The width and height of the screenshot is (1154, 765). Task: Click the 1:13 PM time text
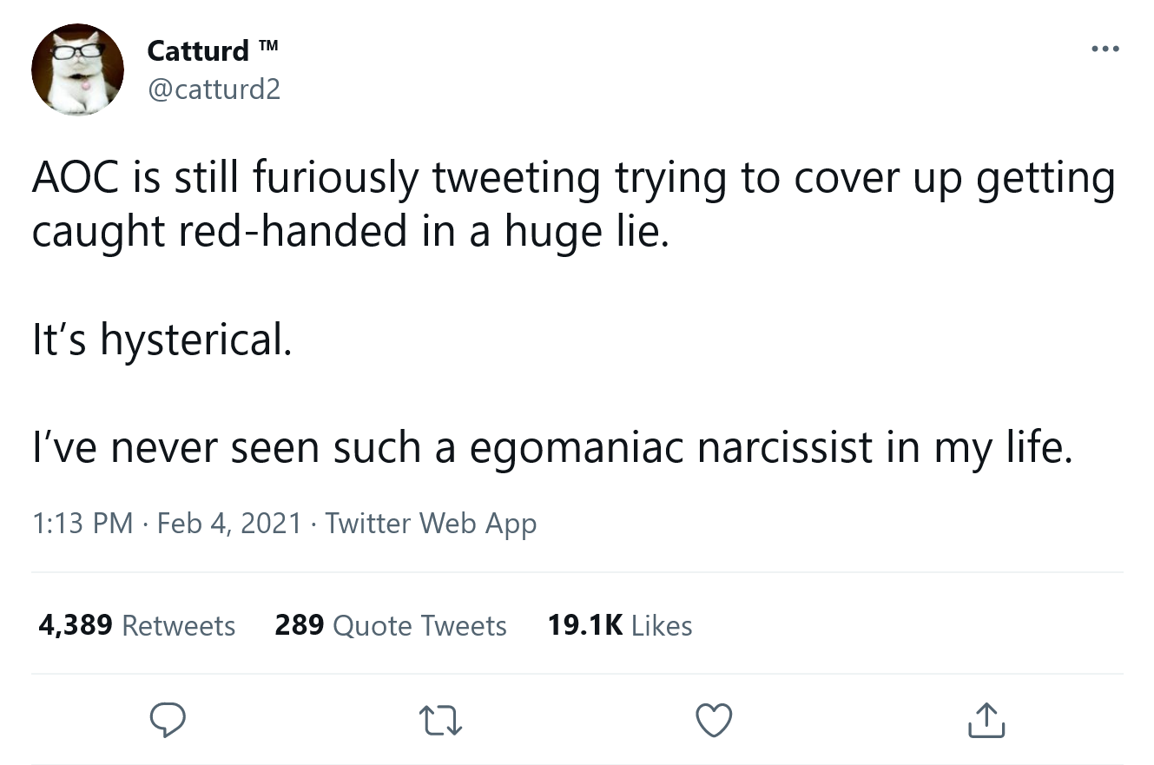point(82,524)
